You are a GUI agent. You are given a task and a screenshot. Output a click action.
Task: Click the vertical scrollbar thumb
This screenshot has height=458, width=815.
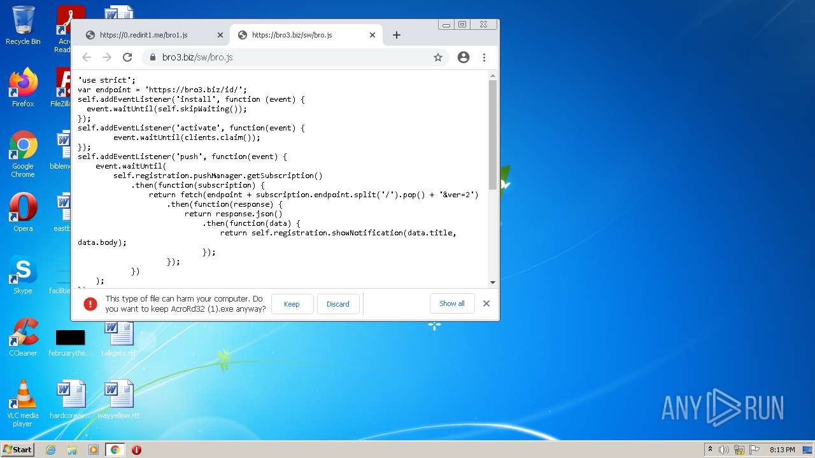493,135
